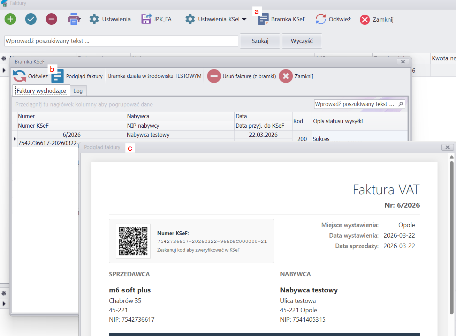Click the red minus delete icon

click(x=51, y=19)
